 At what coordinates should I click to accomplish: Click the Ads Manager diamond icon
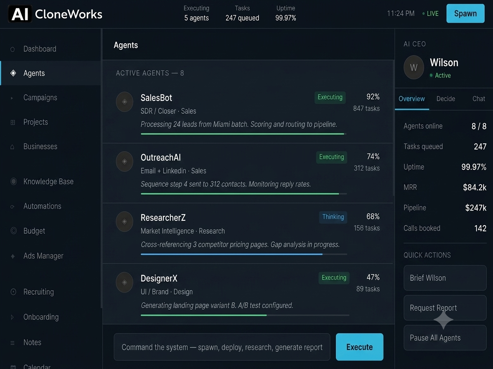[x=13, y=256]
